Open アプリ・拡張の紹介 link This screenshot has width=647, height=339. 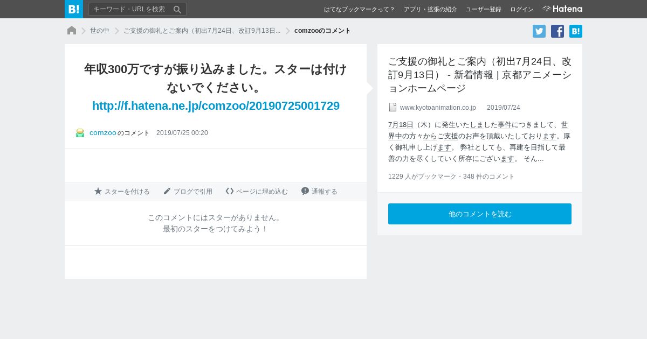tap(430, 9)
